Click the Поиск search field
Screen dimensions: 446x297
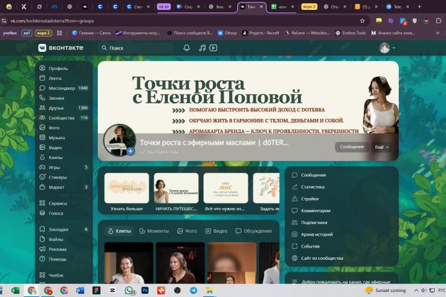click(x=136, y=48)
